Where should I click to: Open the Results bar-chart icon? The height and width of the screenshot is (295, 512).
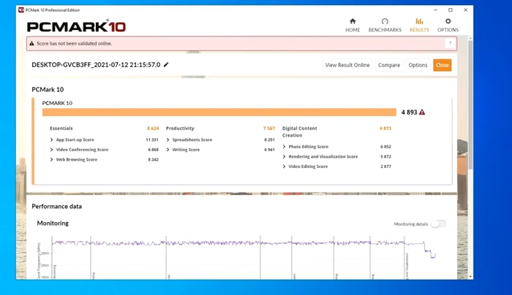(x=419, y=21)
